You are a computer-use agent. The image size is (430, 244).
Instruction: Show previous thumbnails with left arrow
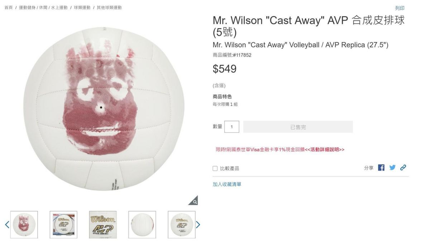7,225
